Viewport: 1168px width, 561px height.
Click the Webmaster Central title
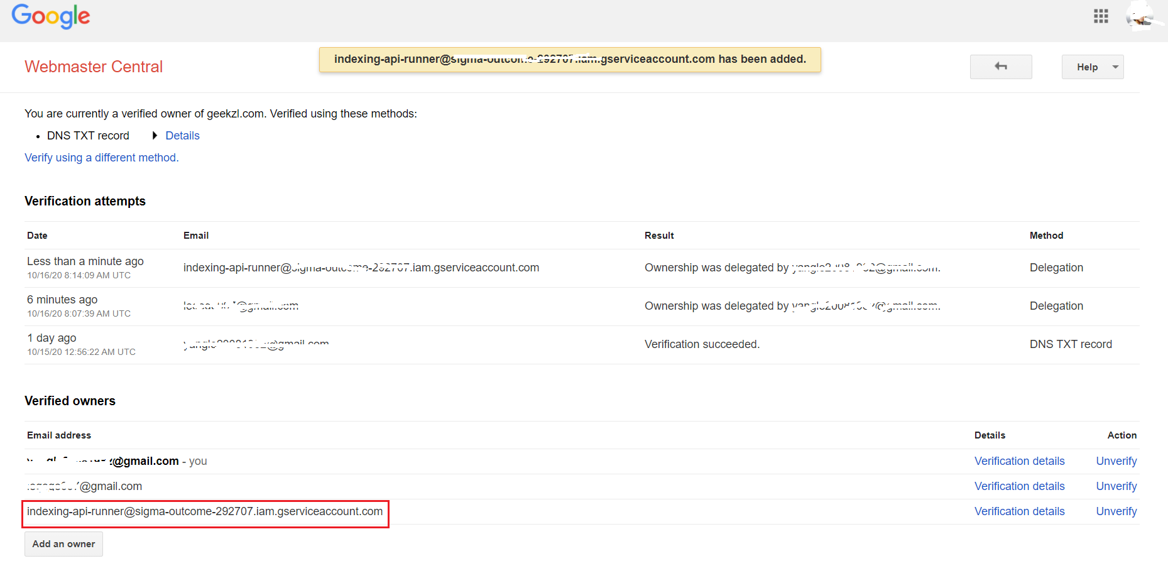click(94, 67)
